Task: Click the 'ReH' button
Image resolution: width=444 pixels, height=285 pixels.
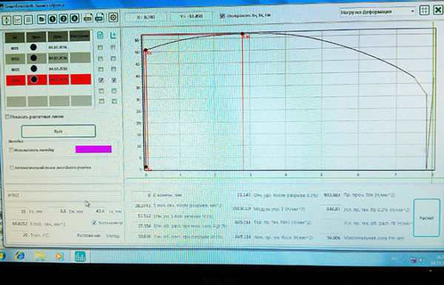Action: (58, 131)
